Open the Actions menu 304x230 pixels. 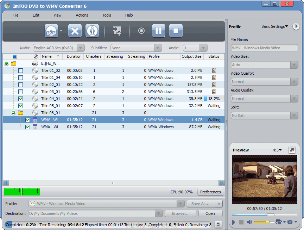[82, 15]
